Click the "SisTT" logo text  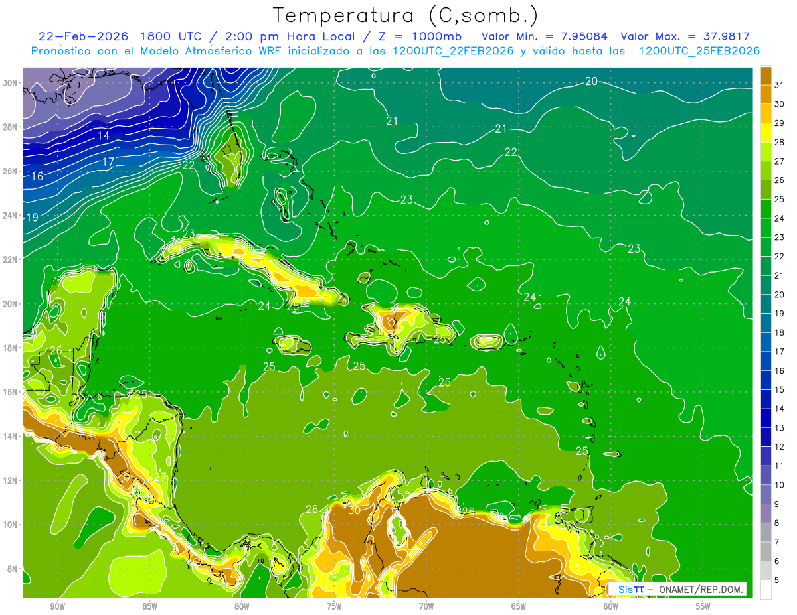(631, 589)
